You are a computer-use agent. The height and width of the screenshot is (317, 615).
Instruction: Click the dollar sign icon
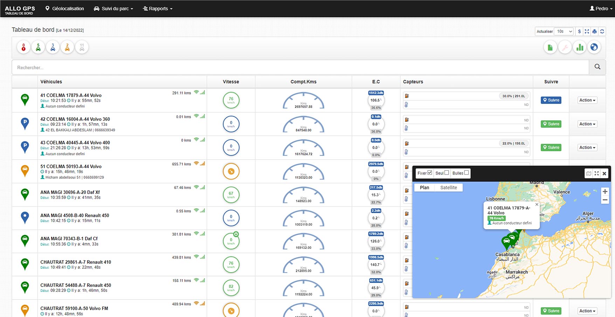[x=579, y=31]
